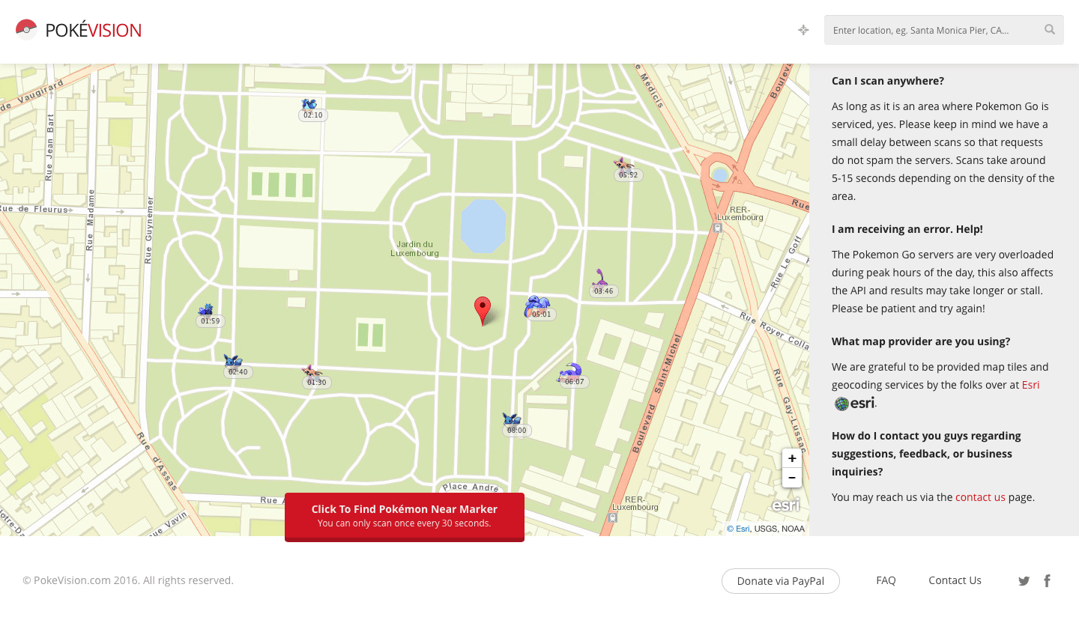Open the Contact Us footer link
The width and height of the screenshot is (1079, 626).
pos(955,580)
